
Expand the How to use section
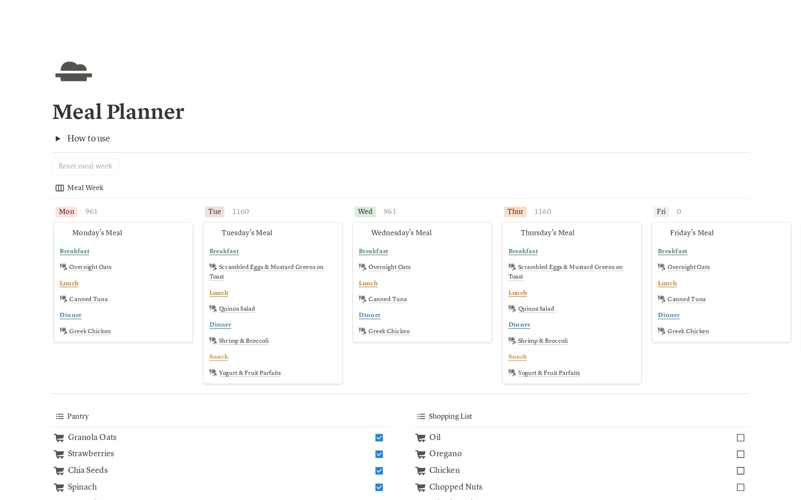pyautogui.click(x=58, y=138)
